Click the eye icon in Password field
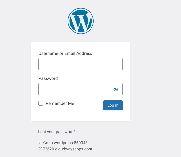The height and width of the screenshot is (157, 181). coord(116,89)
